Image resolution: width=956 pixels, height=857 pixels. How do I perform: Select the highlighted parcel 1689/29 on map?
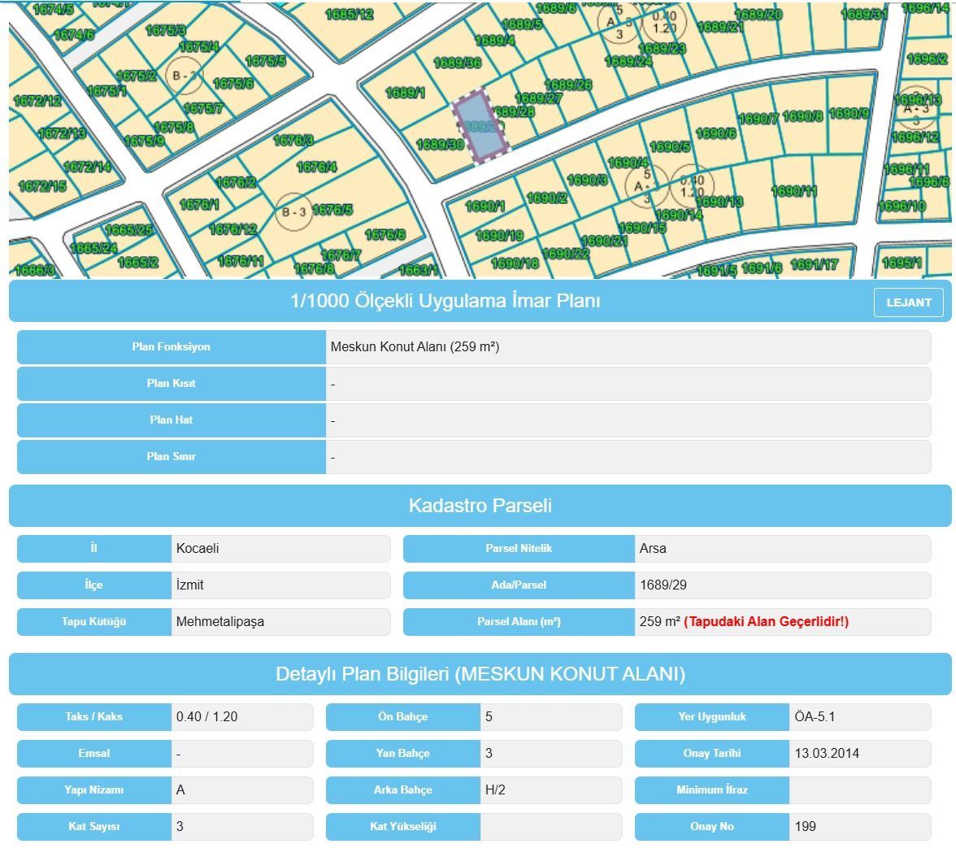point(480,126)
